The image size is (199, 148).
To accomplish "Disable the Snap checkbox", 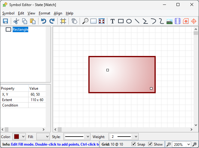I will (134, 144).
